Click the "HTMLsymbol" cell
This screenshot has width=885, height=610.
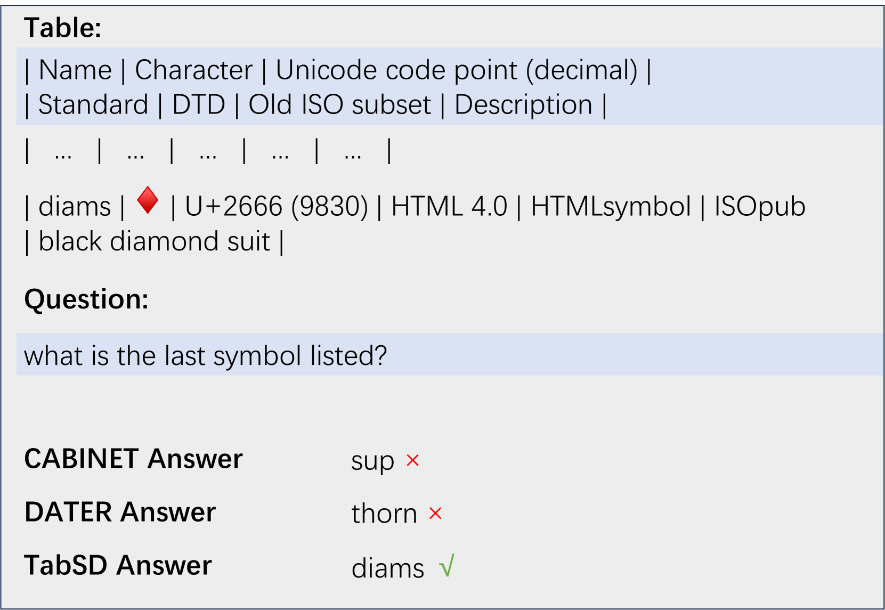point(611,206)
